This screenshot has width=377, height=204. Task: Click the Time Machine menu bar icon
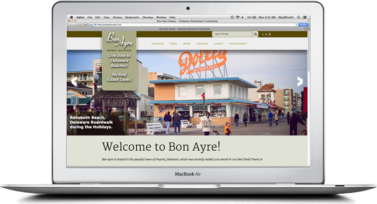[x=232, y=17]
